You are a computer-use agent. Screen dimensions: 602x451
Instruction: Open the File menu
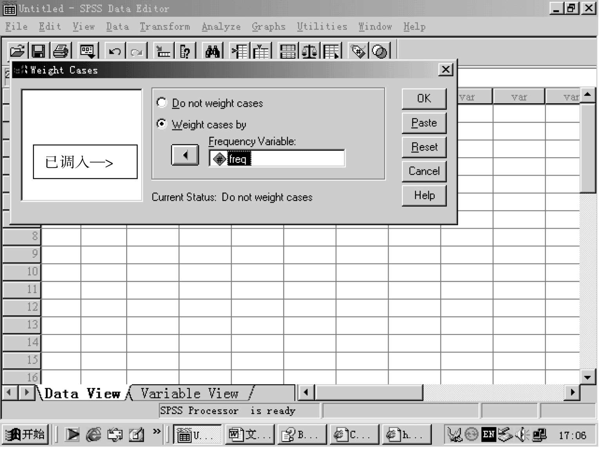tap(16, 27)
